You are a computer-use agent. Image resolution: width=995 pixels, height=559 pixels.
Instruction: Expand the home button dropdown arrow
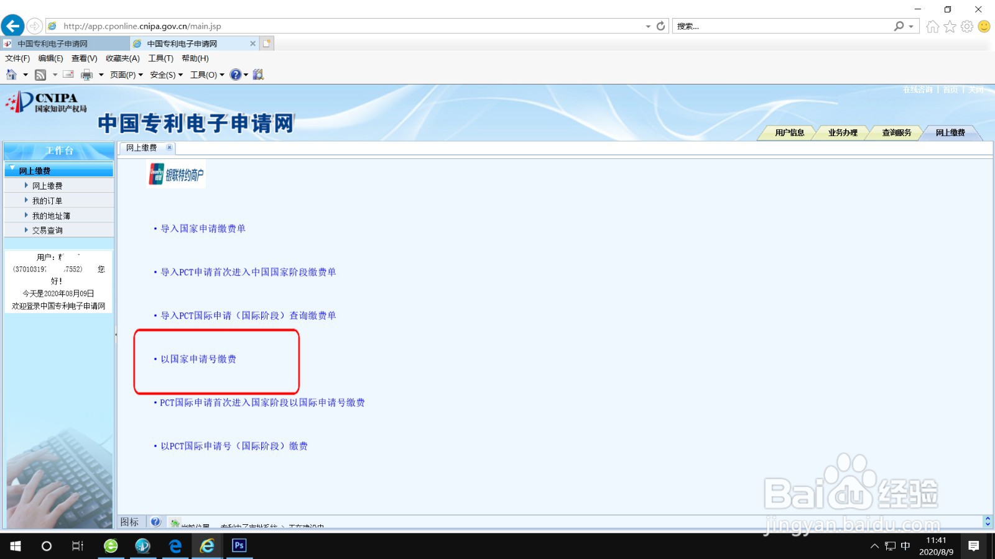(x=25, y=75)
